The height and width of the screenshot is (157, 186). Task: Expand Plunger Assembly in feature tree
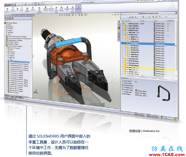click(5, 40)
